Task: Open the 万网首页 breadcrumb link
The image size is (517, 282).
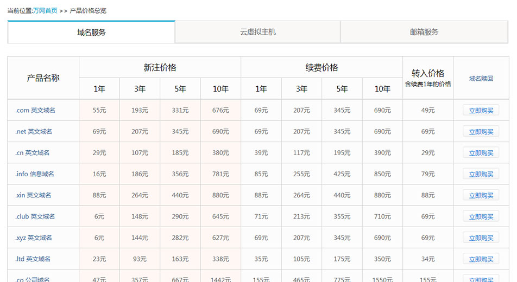Action: tap(45, 10)
